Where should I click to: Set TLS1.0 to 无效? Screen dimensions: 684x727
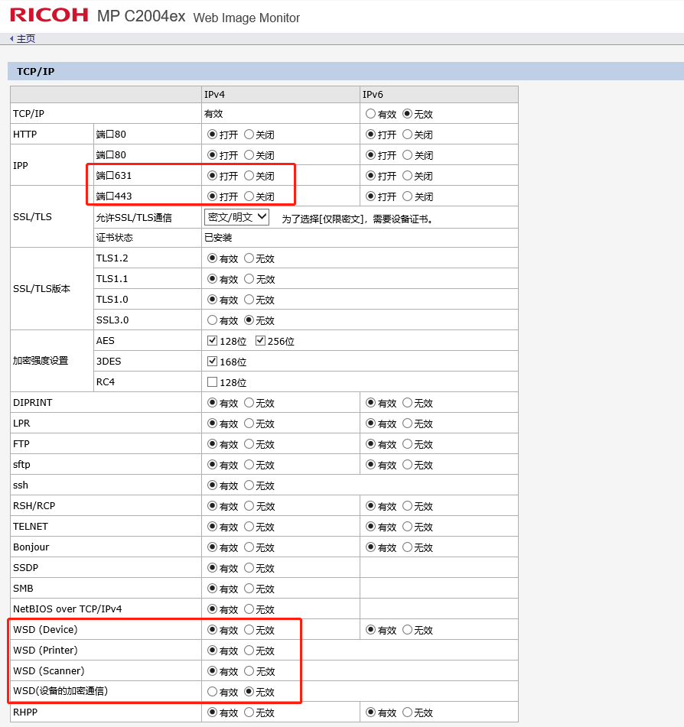[x=249, y=300]
